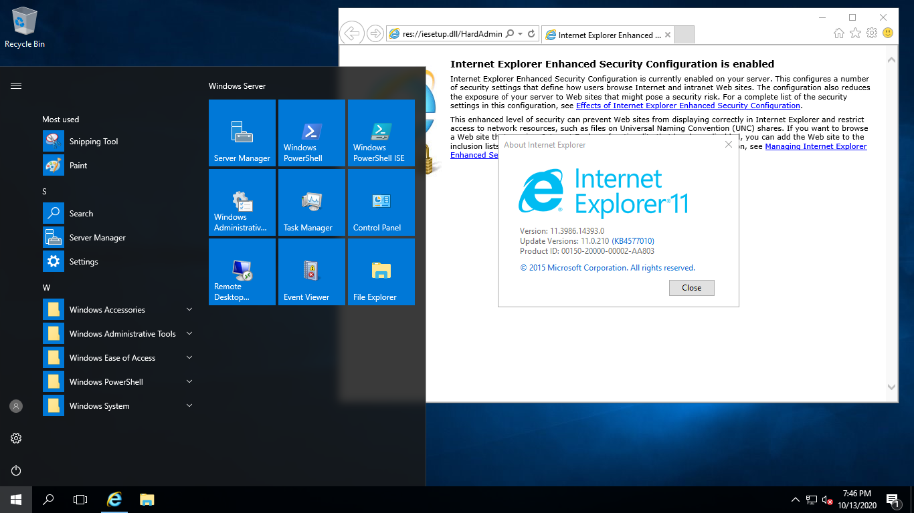Click the IE Home icon

coord(839,33)
